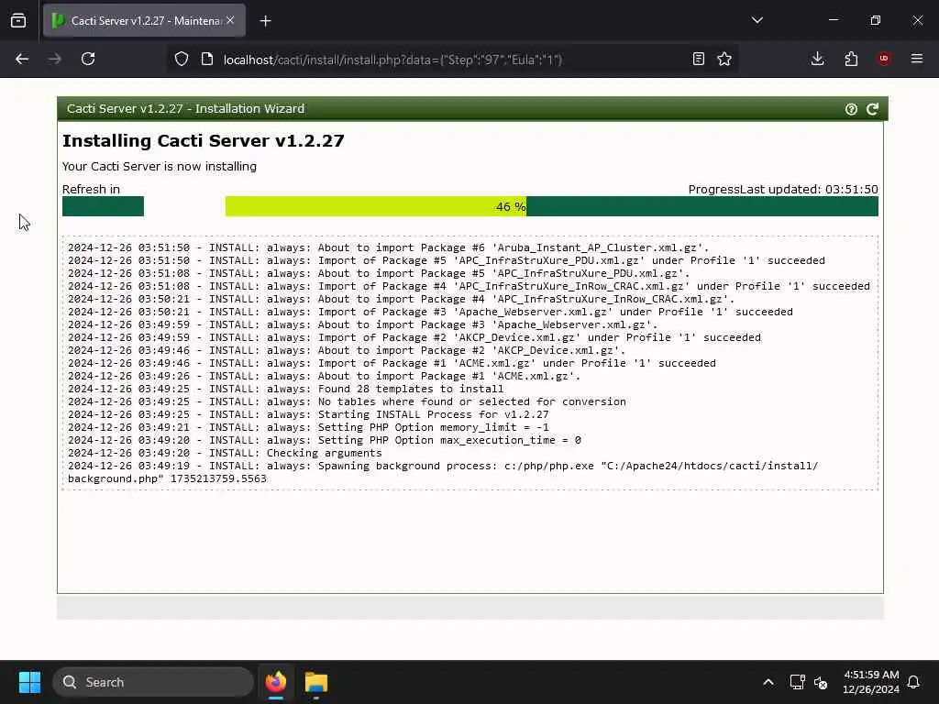Click 'Cacti Server v1.2.27 - Installation Wizard' title

coord(185,109)
